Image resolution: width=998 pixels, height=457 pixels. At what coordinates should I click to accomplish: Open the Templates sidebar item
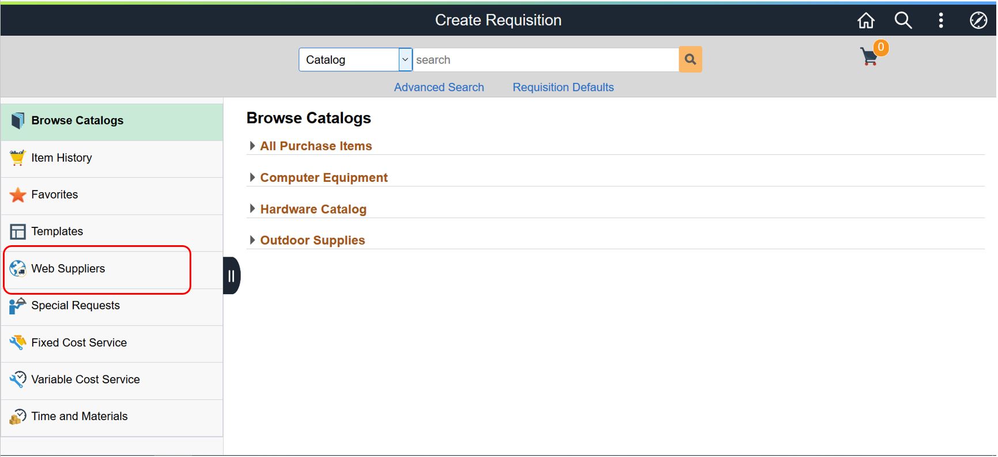(x=57, y=231)
